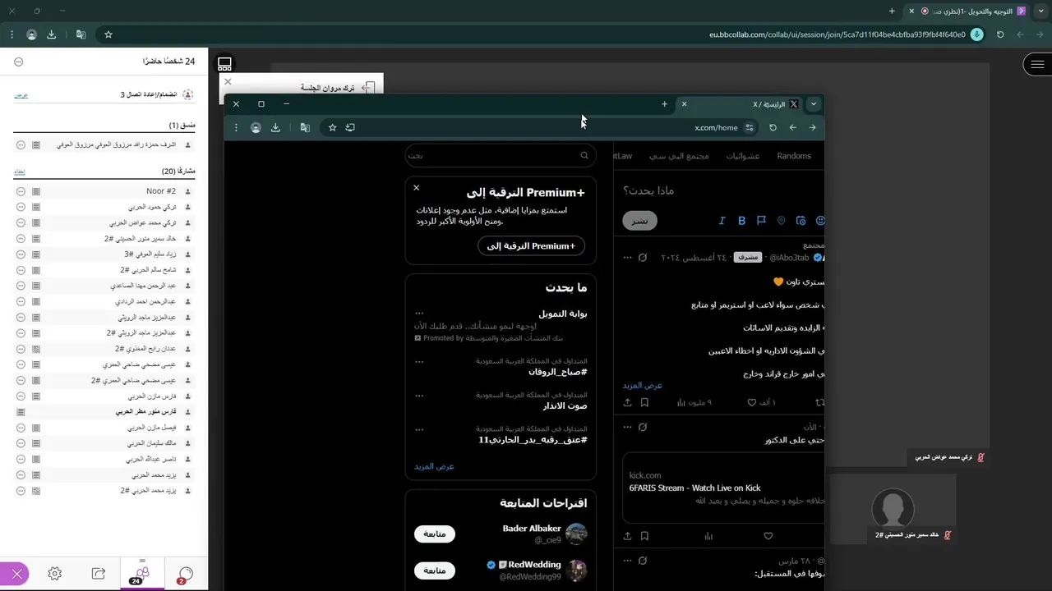Screen dimensions: 1052x591
Task: Click site info icon beside x.com/home
Action: pos(749,127)
